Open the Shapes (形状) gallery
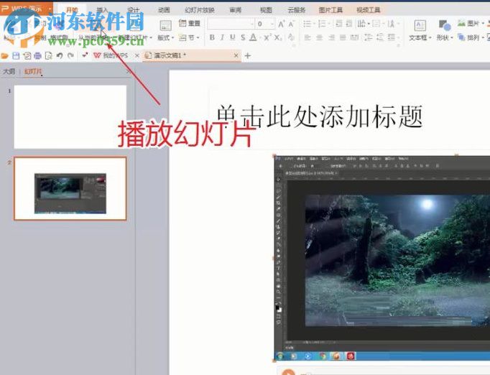Screen dimensions: 490x375 pyautogui.click(x=444, y=30)
